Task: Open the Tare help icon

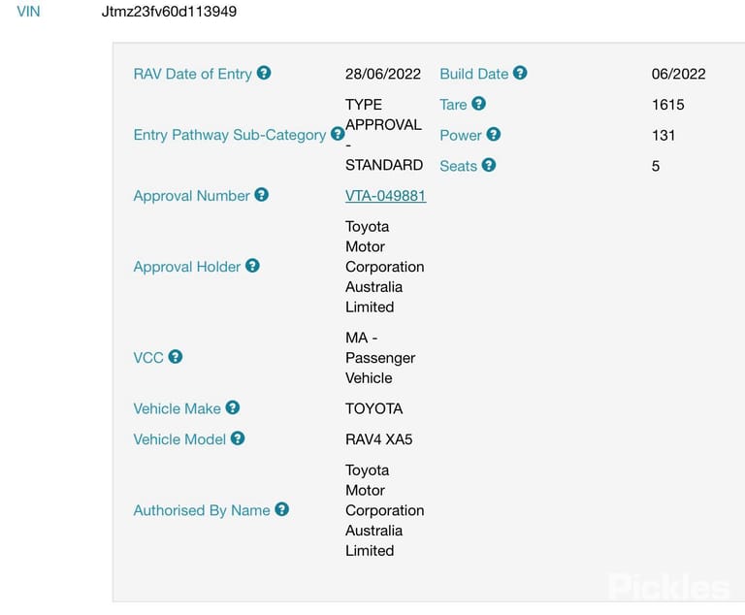Action: coord(478,103)
